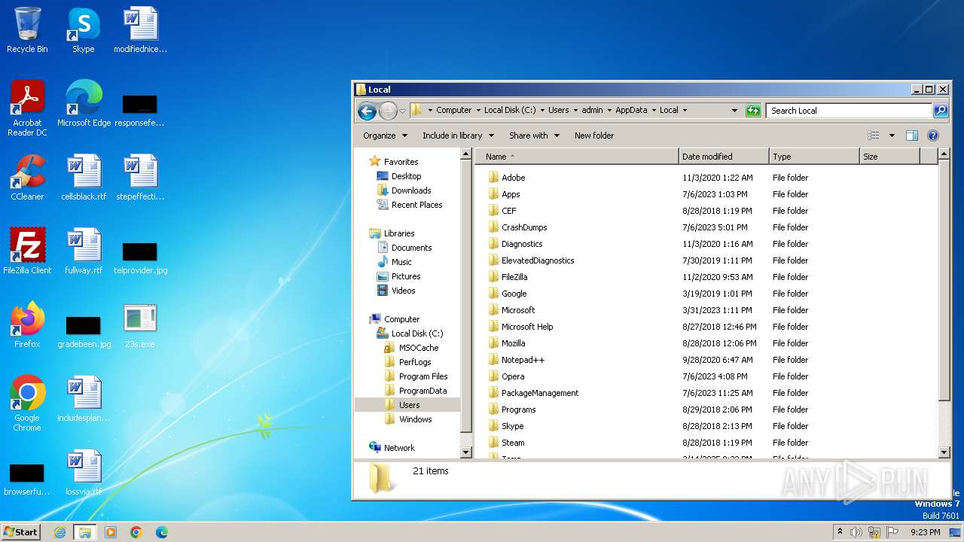The height and width of the screenshot is (542, 964).
Task: Click the Windows Explorer taskbar button
Action: [84, 532]
